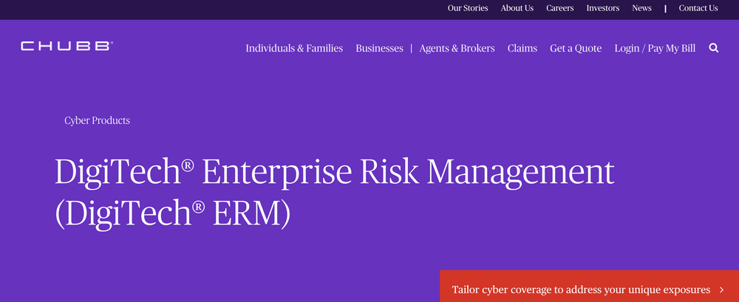This screenshot has height=302, width=739.
Task: Expand the Businesses menu
Action: 379,48
